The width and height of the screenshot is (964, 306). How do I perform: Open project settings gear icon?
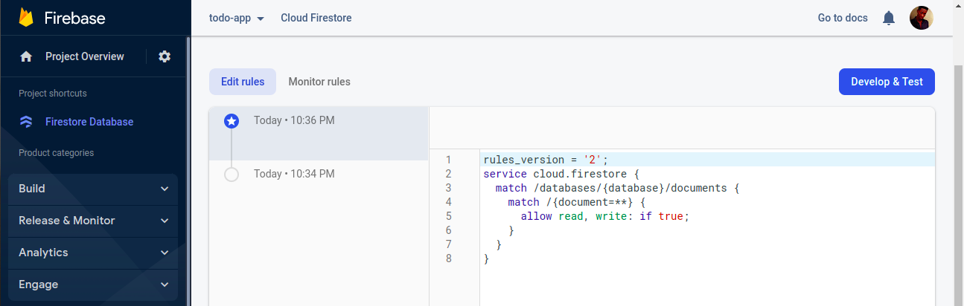point(165,56)
